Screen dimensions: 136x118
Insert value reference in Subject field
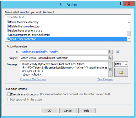click(111, 58)
